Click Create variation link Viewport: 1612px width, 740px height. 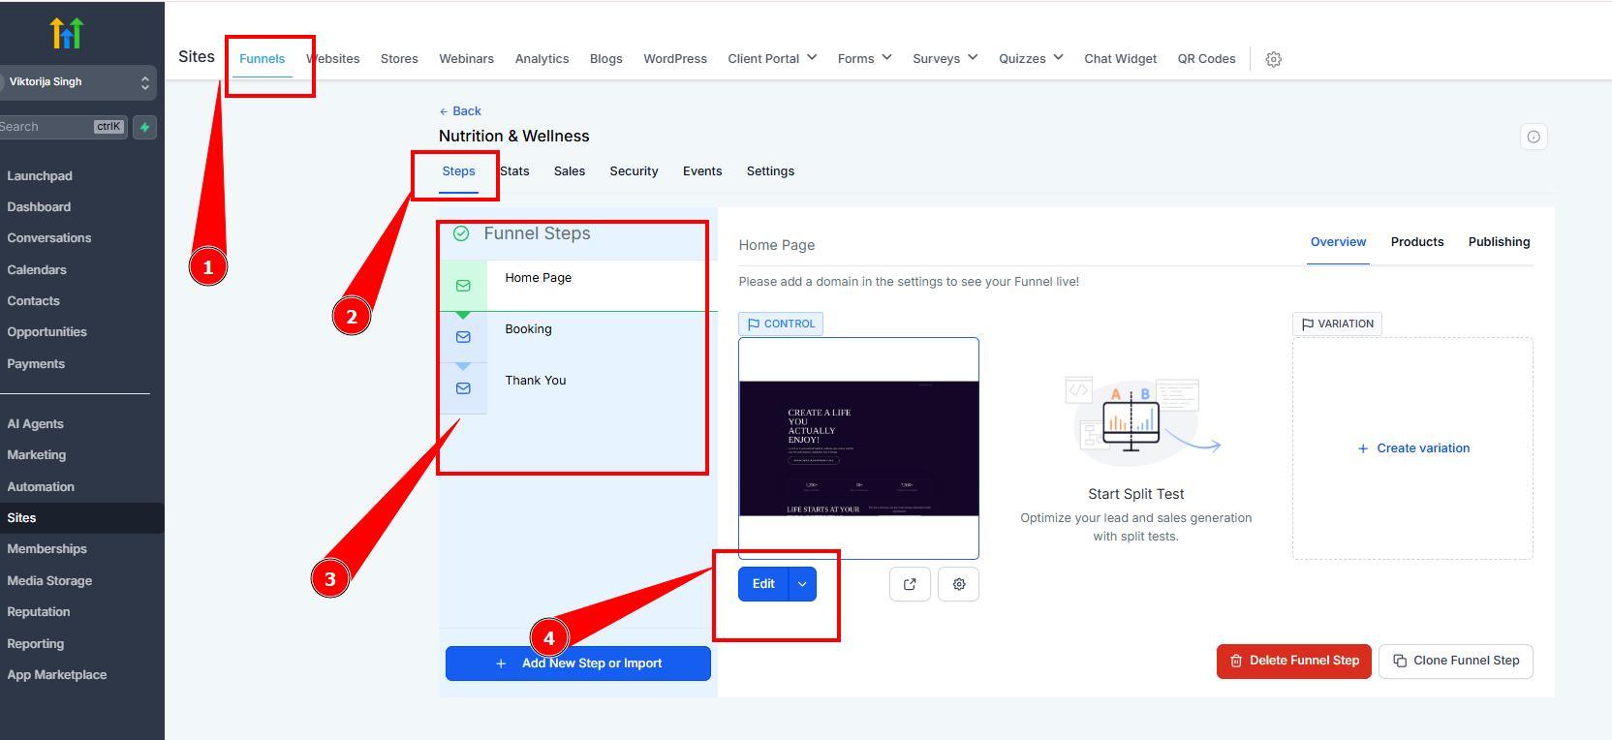point(1413,448)
